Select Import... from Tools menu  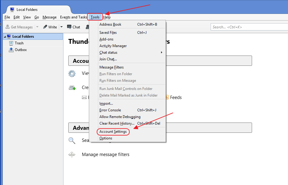pyautogui.click(x=132, y=104)
